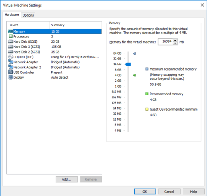Switch to the Options tab

tap(28, 15)
